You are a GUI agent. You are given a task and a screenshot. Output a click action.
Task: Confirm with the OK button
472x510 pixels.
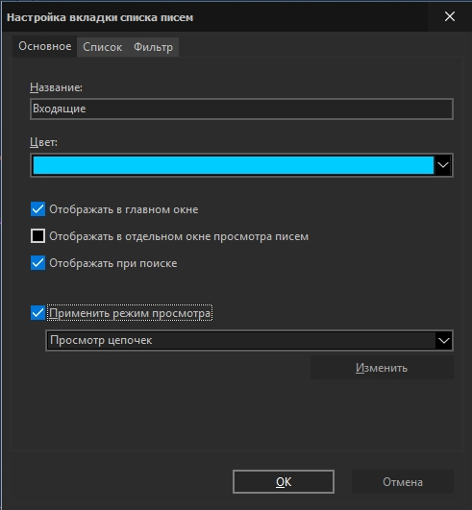(284, 482)
